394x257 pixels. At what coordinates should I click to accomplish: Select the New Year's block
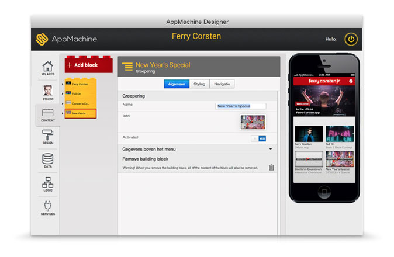point(81,113)
